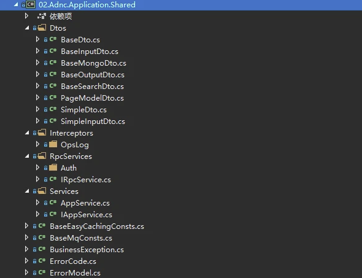
Task: Select the SimpleInputDto.cs file name
Action: click(x=93, y=122)
